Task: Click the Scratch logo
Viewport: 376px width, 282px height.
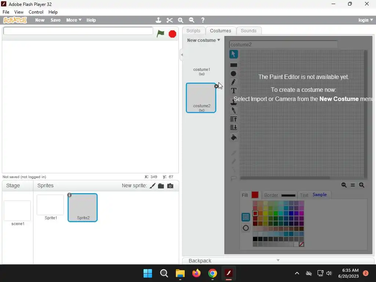Action: tap(15, 20)
